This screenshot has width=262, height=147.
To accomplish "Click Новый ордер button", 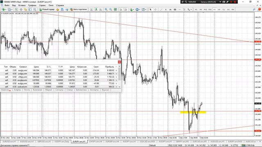I will [x=47, y=9].
